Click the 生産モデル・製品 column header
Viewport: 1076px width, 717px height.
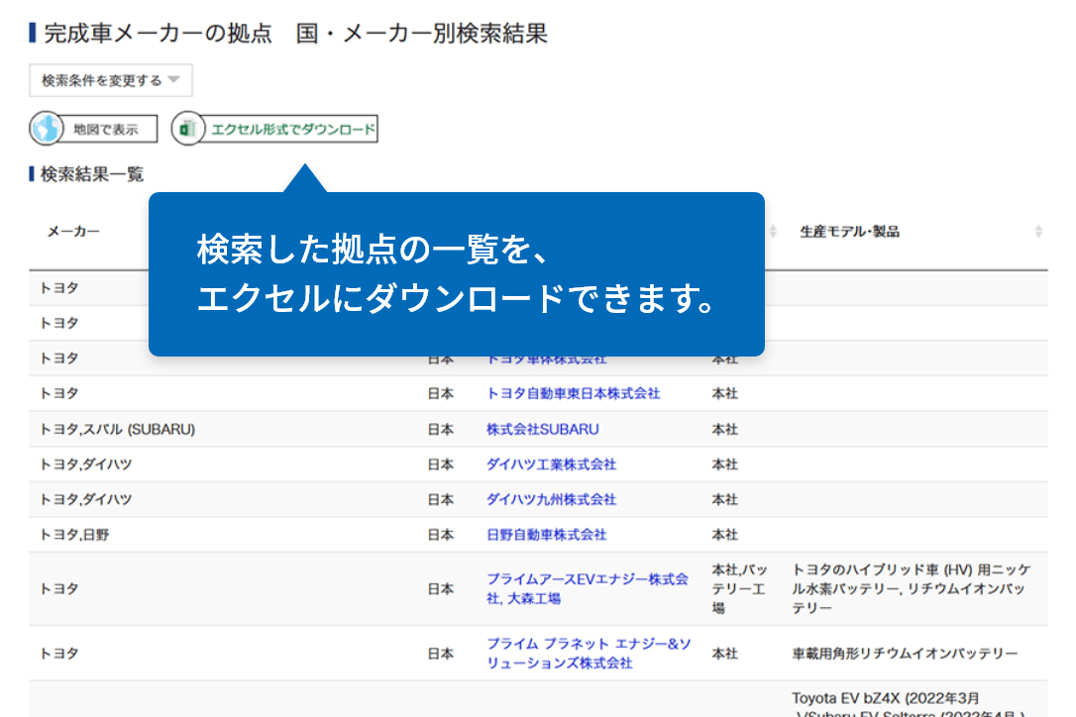click(x=849, y=232)
